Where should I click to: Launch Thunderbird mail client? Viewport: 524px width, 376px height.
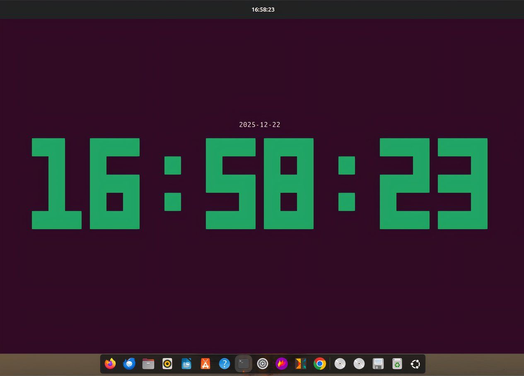[129, 364]
